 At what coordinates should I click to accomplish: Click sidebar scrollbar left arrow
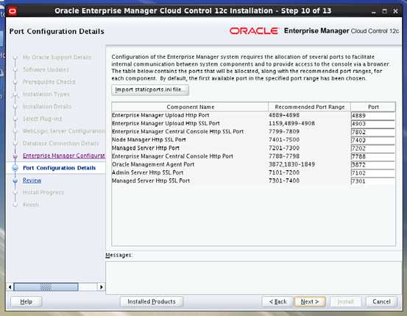pos(10,287)
